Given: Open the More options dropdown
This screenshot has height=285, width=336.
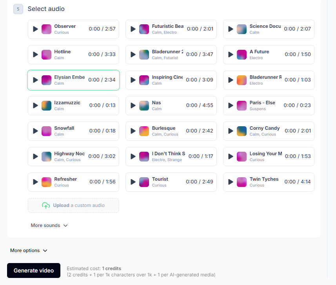Looking at the screenshot, I should 29,251.
